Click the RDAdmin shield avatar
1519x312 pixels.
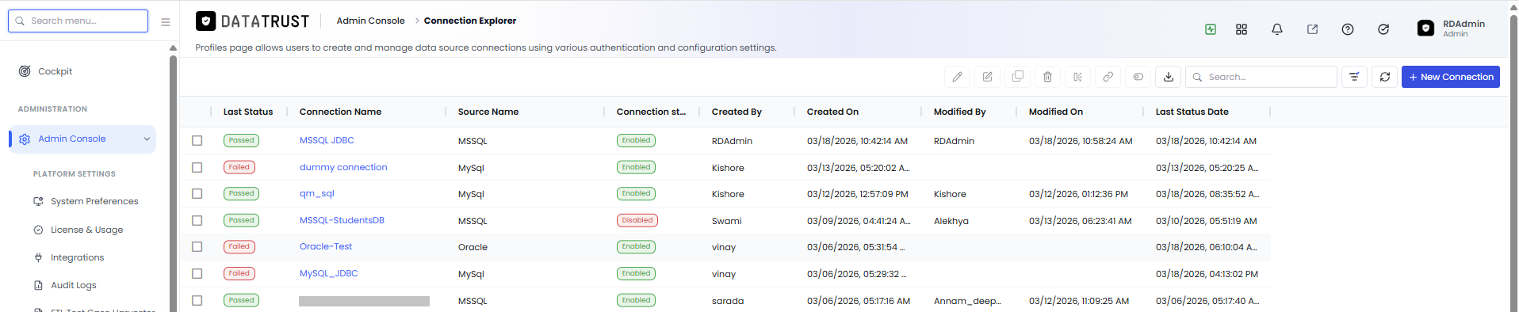pyautogui.click(x=1425, y=29)
